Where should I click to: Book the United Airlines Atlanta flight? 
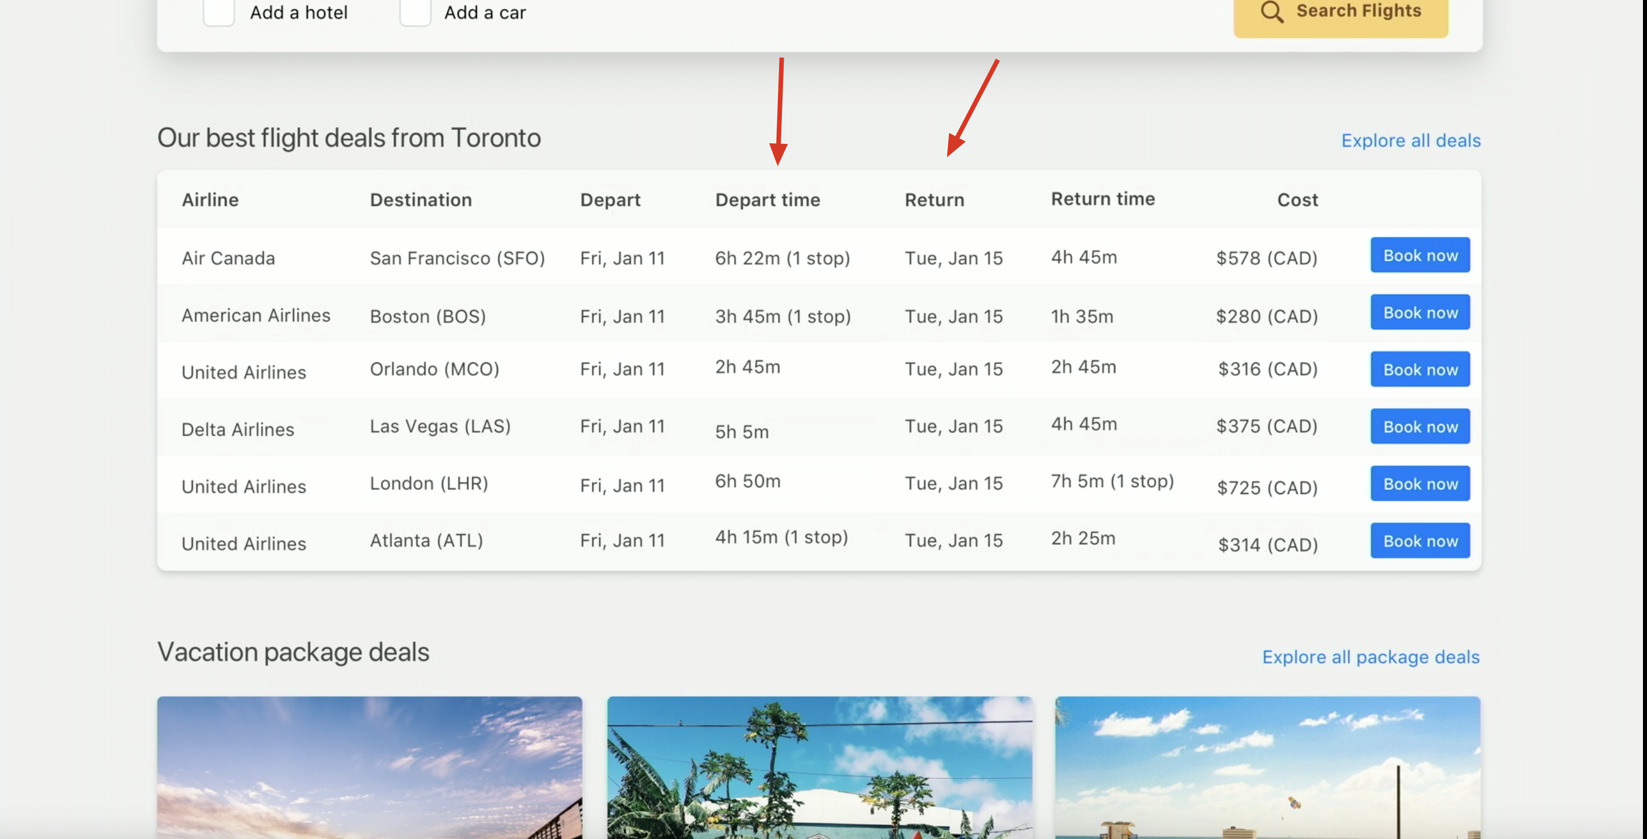coord(1419,541)
